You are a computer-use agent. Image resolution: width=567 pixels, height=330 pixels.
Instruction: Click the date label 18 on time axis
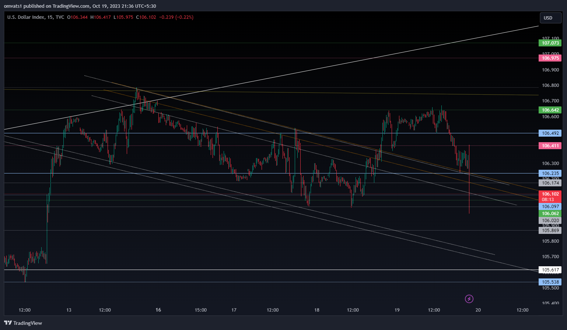coord(317,310)
